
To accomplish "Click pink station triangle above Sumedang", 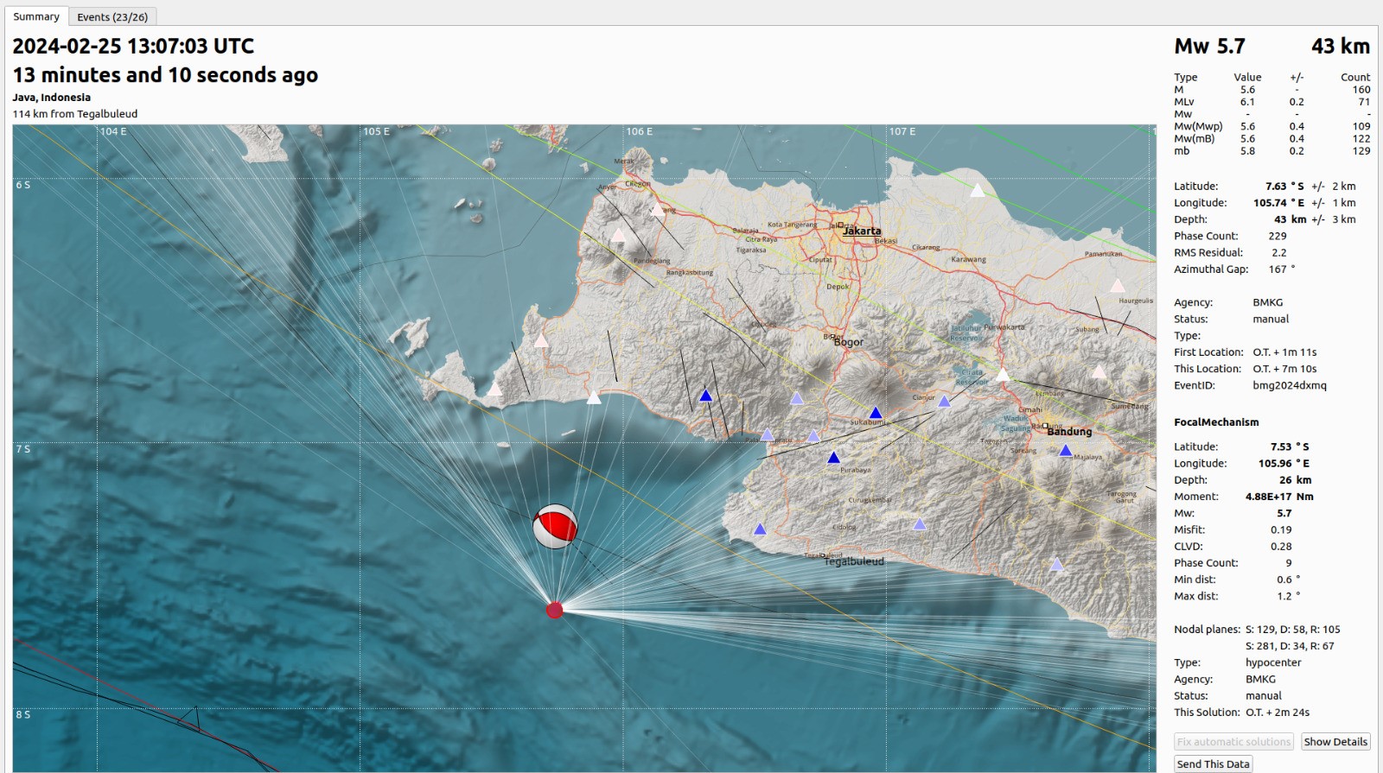I will point(1099,372).
